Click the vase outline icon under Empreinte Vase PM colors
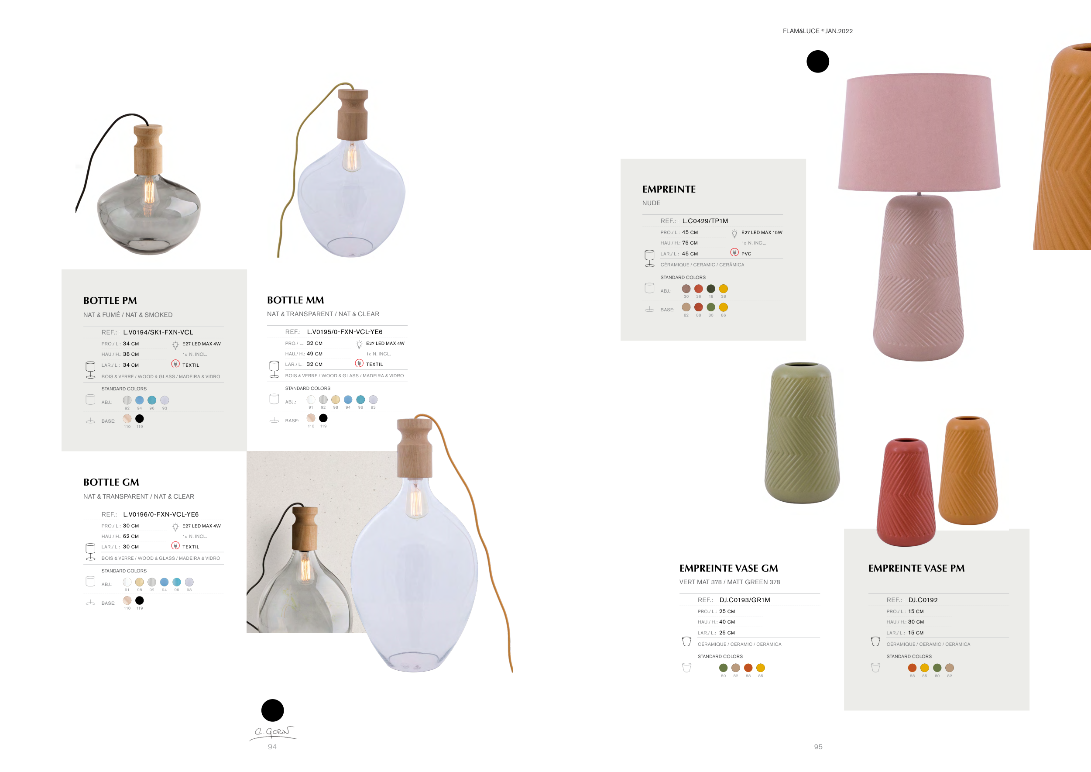 (875, 667)
